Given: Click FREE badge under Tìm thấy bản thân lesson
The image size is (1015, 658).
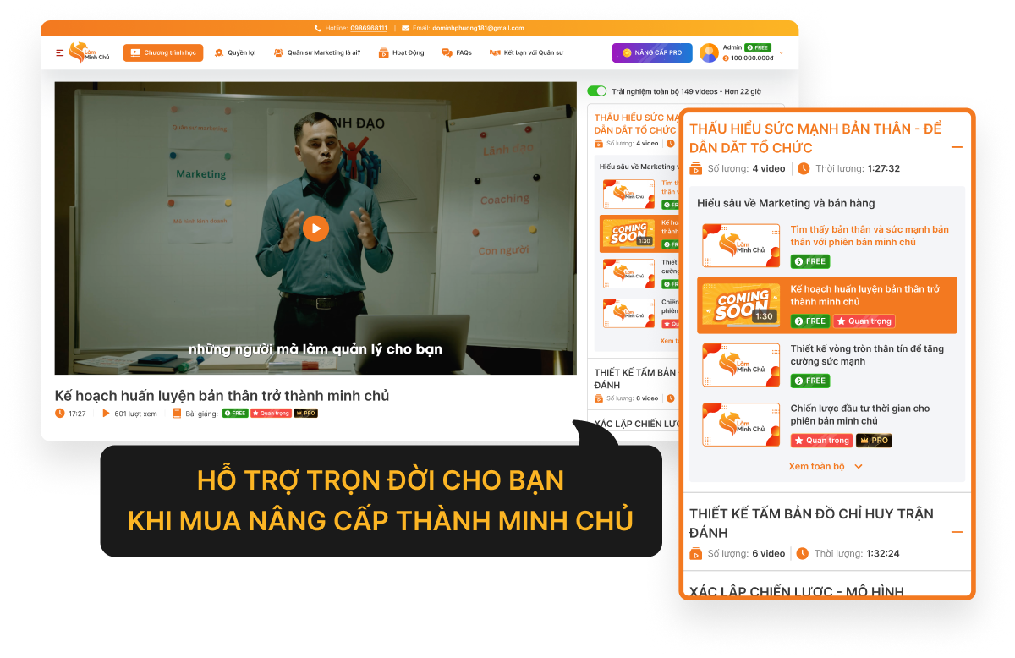Looking at the screenshot, I should click(x=809, y=261).
